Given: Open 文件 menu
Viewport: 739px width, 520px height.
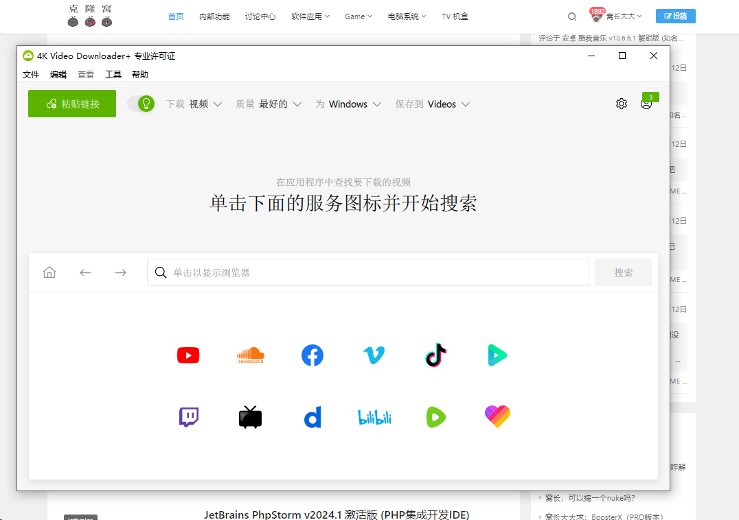Looking at the screenshot, I should 31,74.
